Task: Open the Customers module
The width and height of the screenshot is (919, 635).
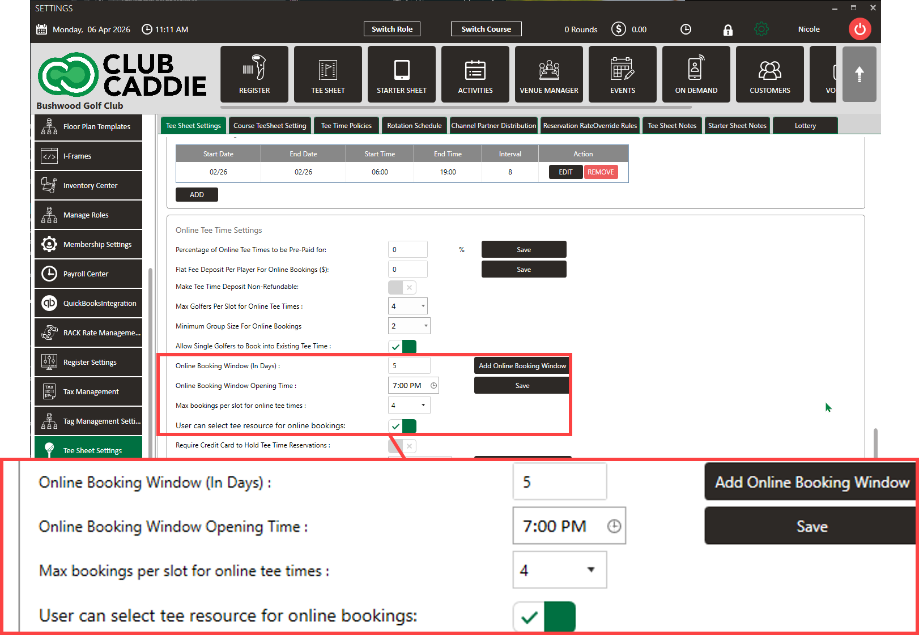Action: [x=770, y=74]
